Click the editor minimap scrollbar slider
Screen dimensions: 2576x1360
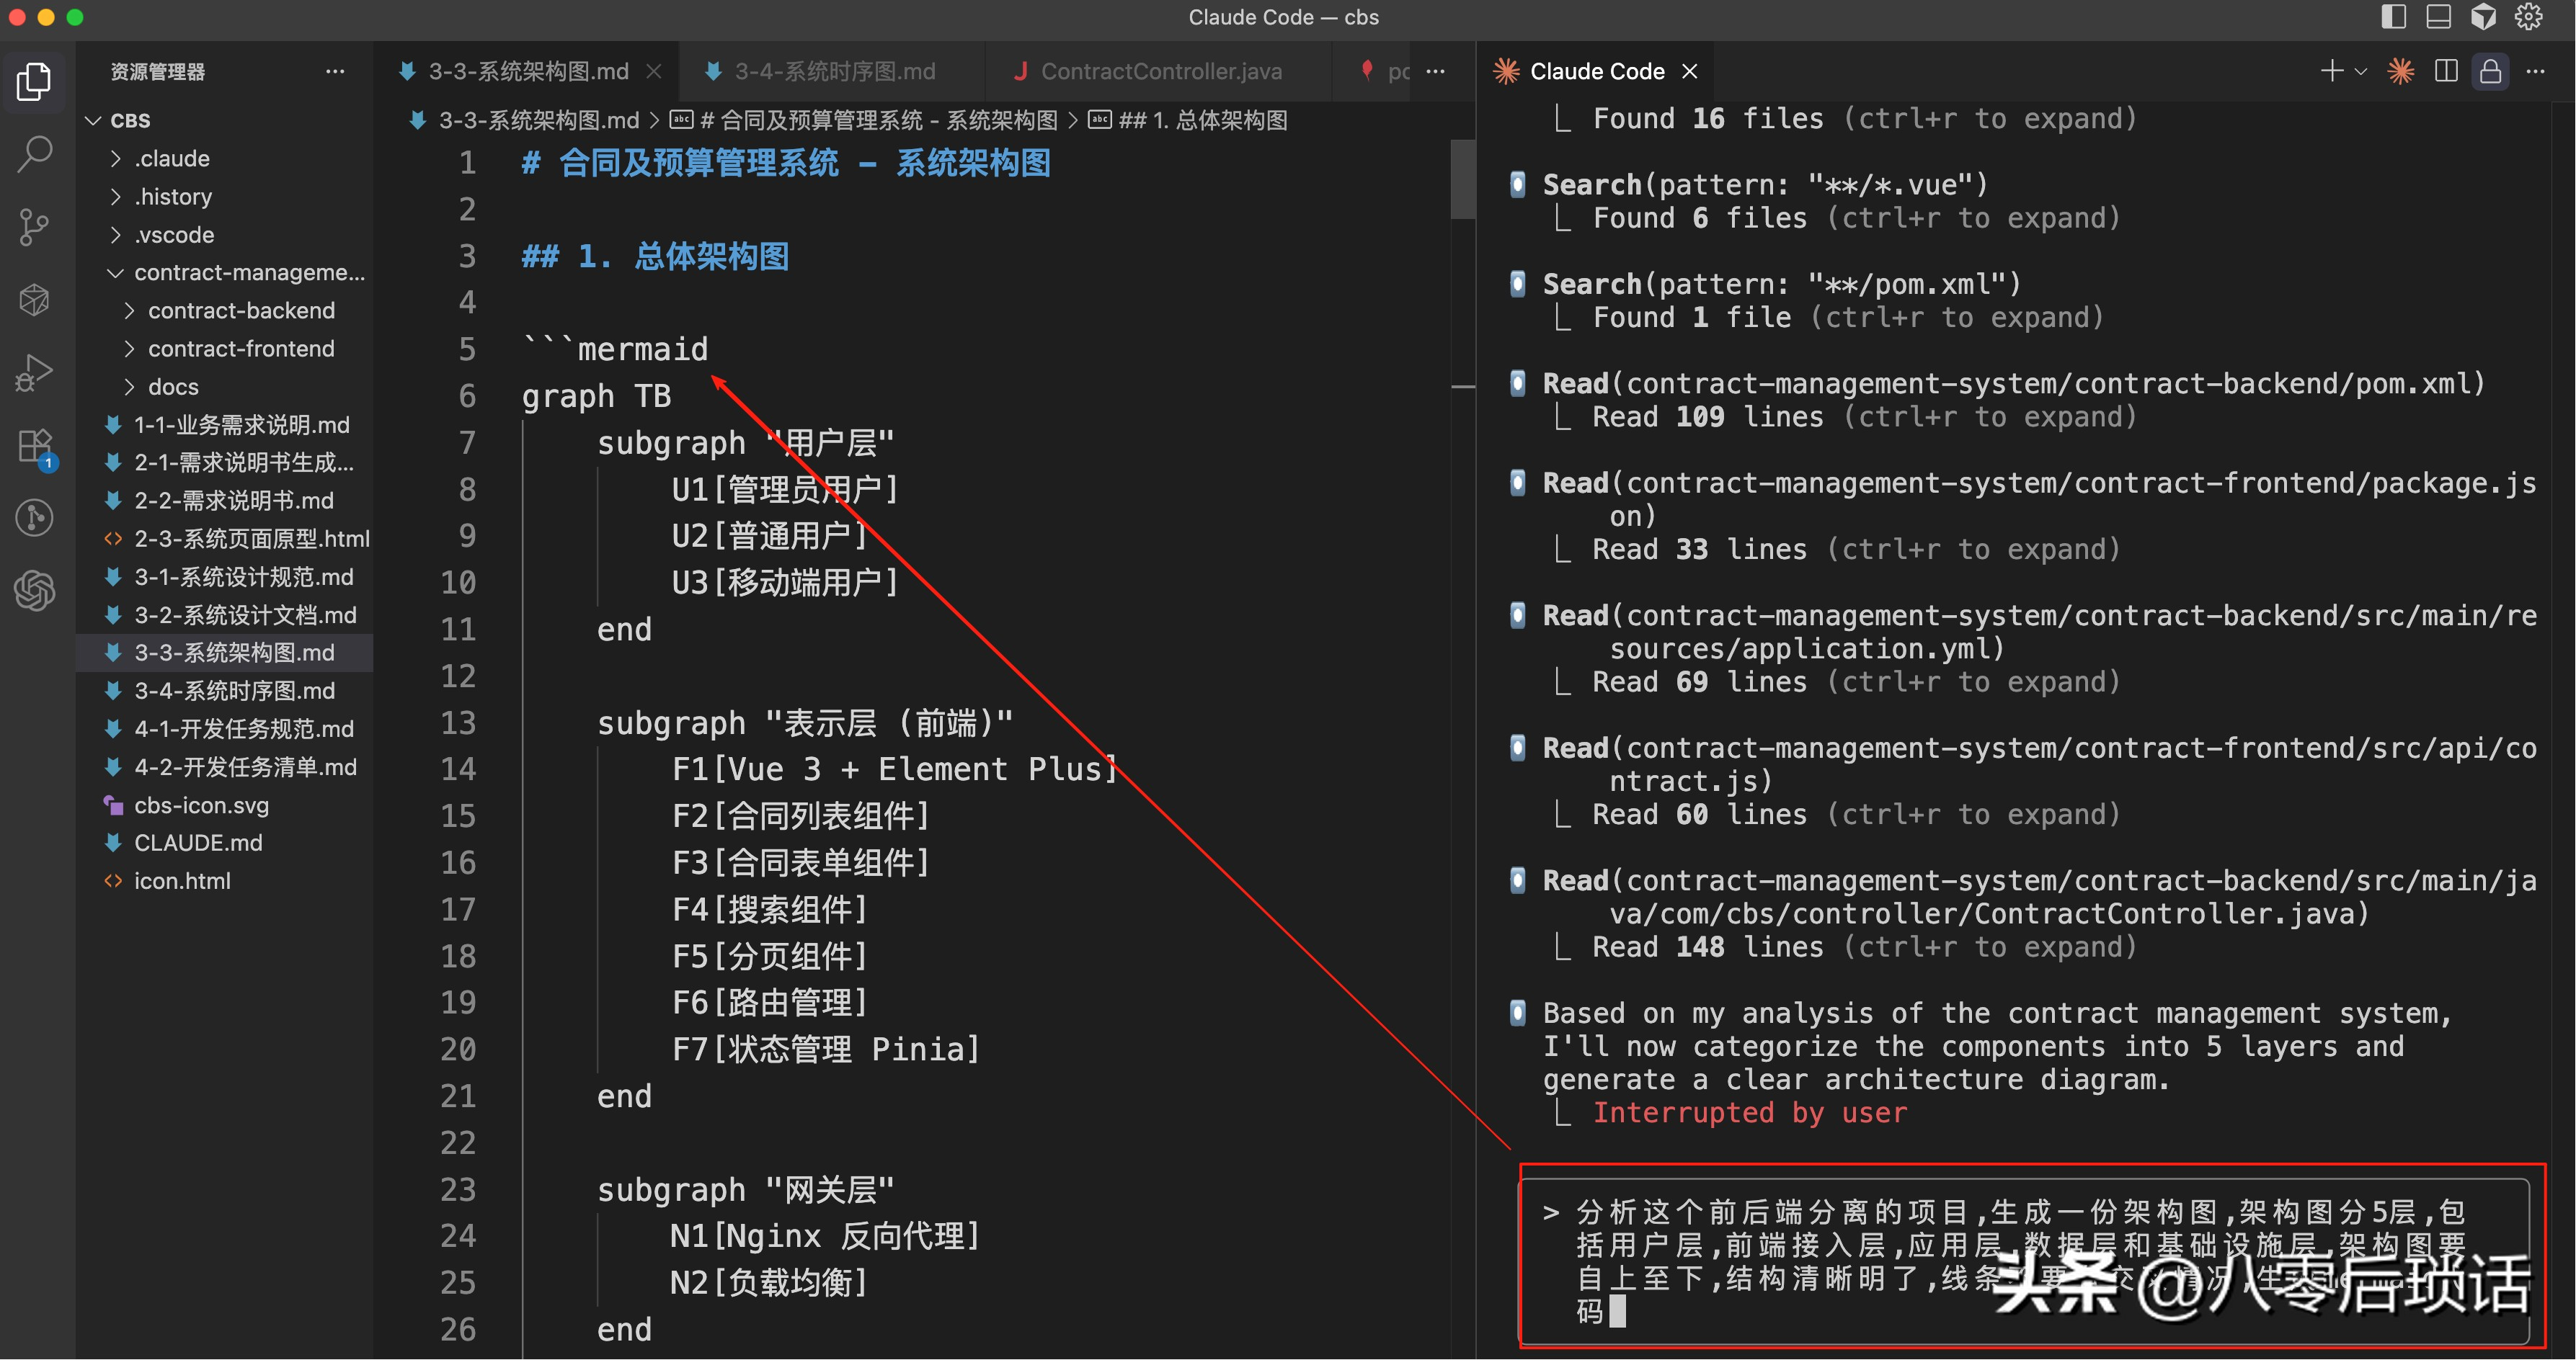(1463, 180)
